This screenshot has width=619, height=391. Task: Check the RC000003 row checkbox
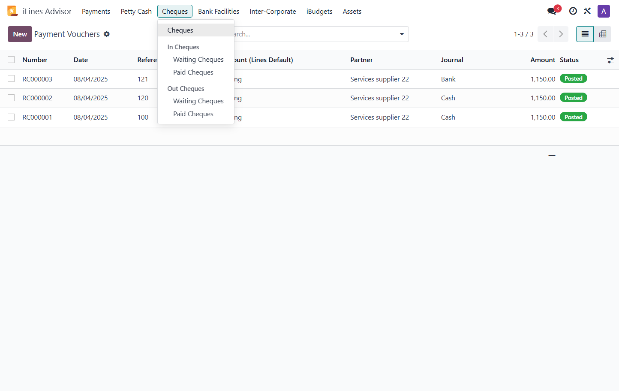[x=11, y=79]
